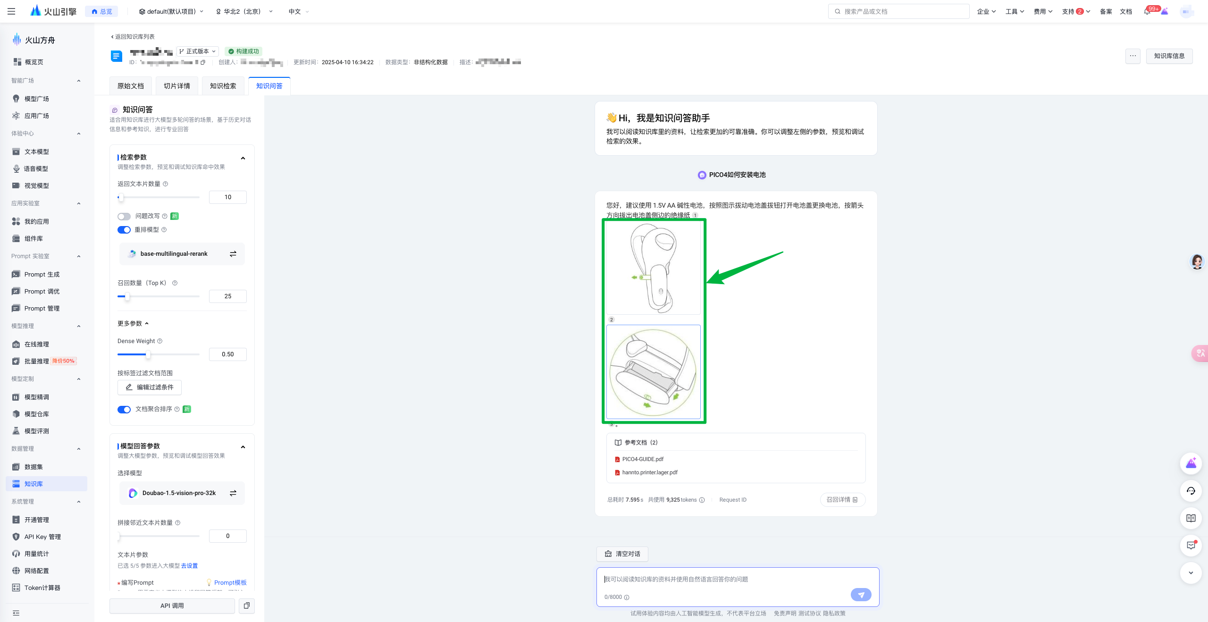
Task: Turn off 文档聚合排序 toggle
Action: [124, 409]
